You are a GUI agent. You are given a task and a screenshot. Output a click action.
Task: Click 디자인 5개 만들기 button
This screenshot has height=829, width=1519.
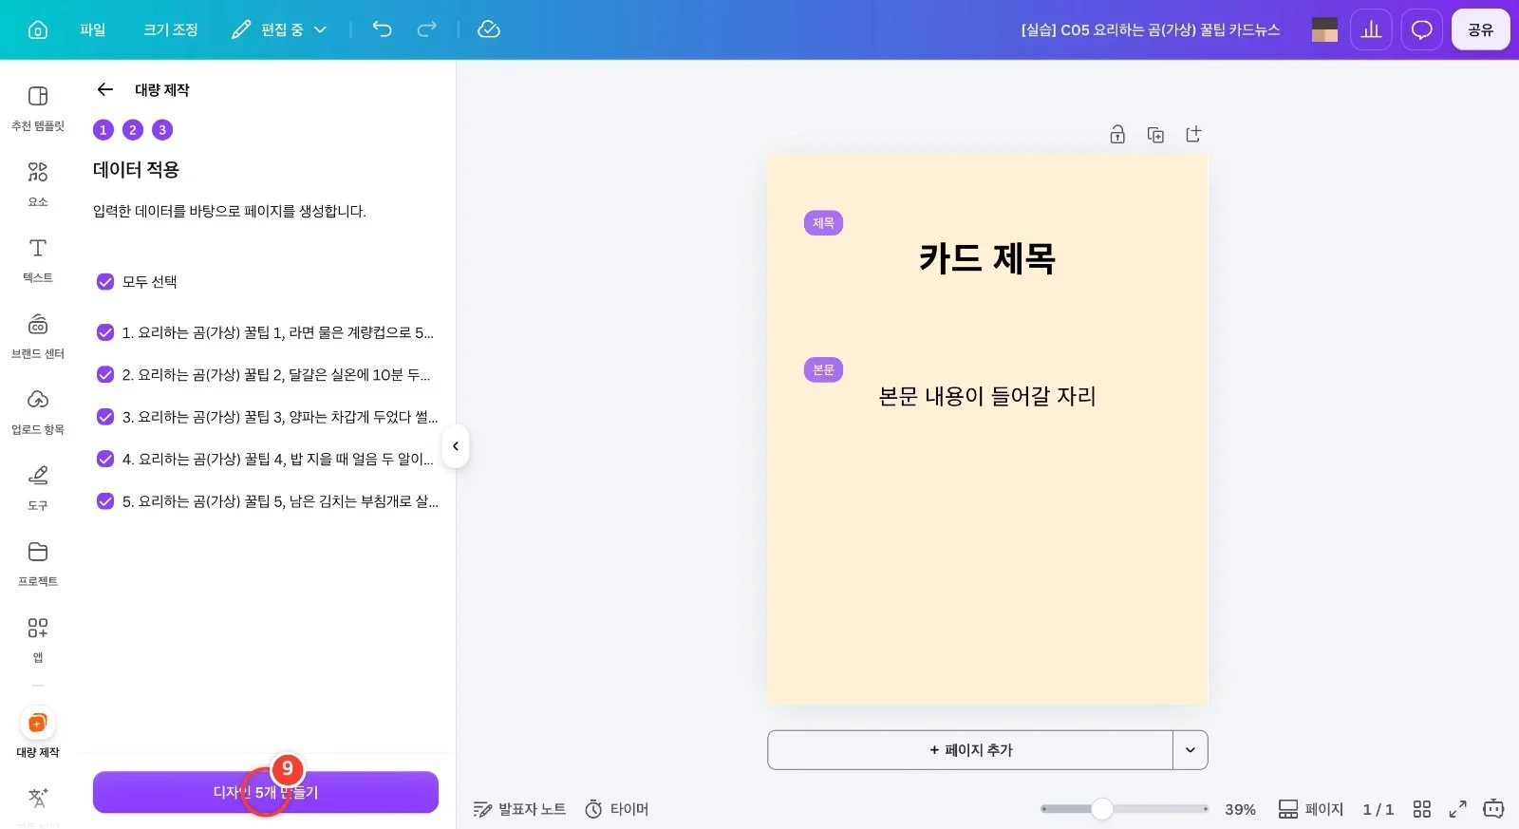[x=266, y=792]
